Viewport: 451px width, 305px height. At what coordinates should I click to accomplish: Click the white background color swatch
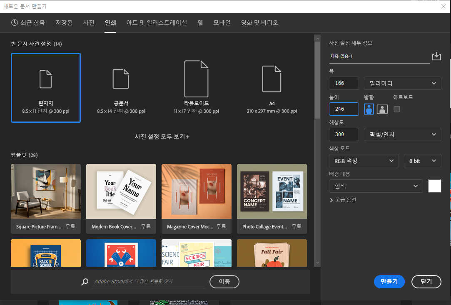point(434,186)
